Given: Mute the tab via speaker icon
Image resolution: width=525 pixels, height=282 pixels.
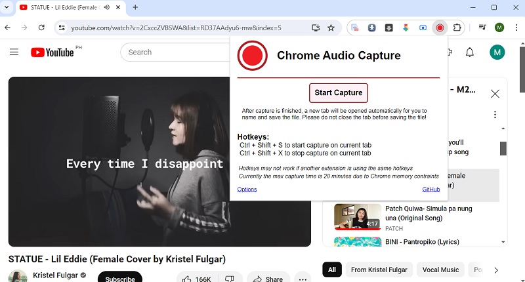Looking at the screenshot, I should tap(107, 7).
